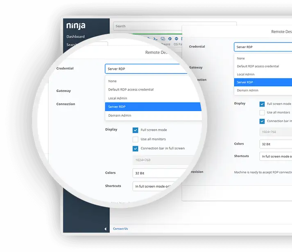Open the terminal command-line toolbar icon
292x252 pixels.
coord(156,39)
